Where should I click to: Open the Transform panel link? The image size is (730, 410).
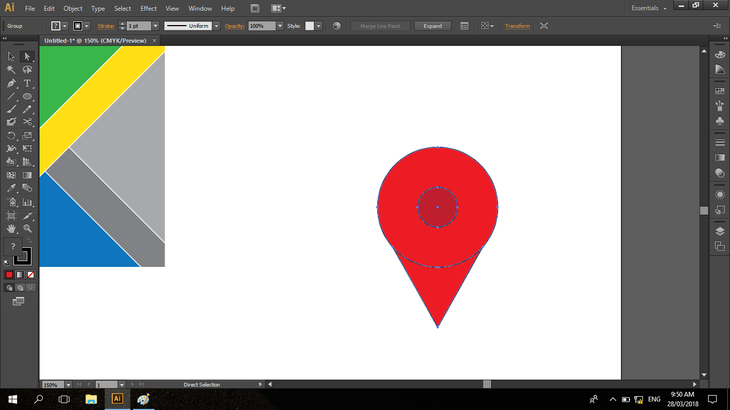pyautogui.click(x=517, y=26)
